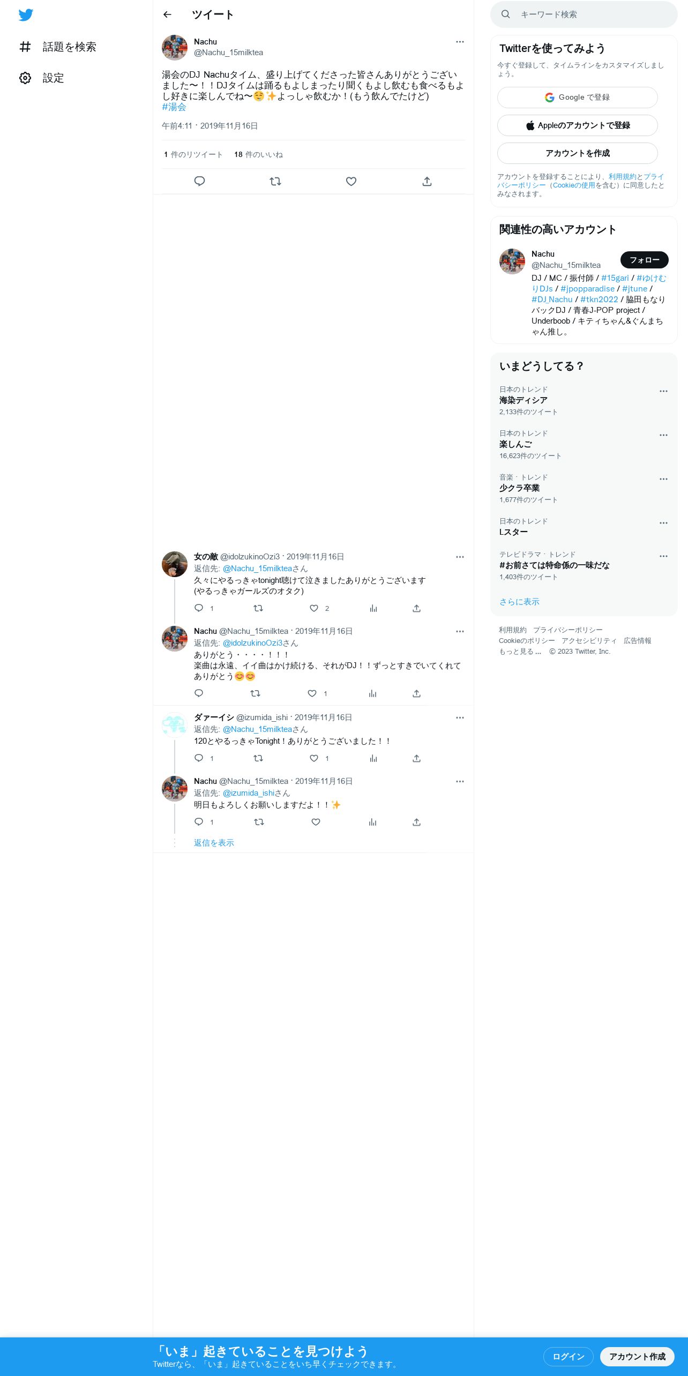Click Google で登録 button

(x=578, y=98)
